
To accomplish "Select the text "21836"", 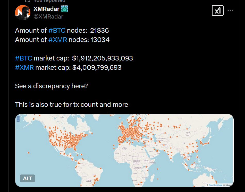I will (x=99, y=30).
